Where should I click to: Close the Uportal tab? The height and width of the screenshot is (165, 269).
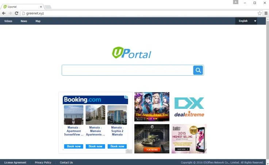[x=41, y=7]
